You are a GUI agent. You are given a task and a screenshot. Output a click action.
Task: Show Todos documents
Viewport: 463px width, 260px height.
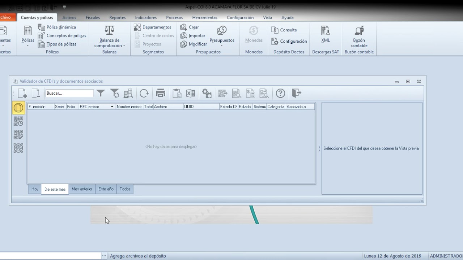point(125,189)
